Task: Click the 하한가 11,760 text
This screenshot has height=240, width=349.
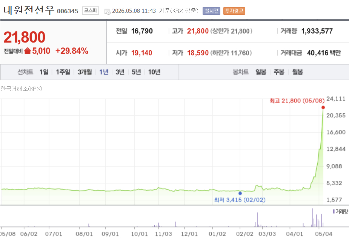Action: tap(231, 53)
